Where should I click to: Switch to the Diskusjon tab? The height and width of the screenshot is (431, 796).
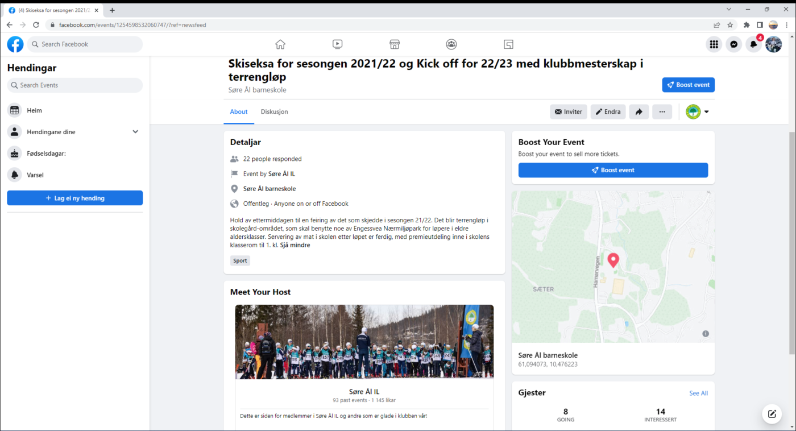[x=275, y=112]
